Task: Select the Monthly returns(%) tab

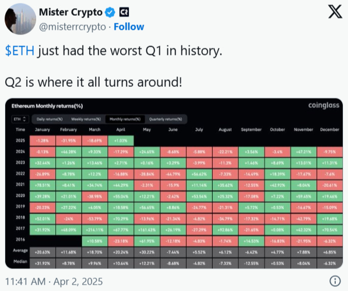Action: click(x=125, y=119)
